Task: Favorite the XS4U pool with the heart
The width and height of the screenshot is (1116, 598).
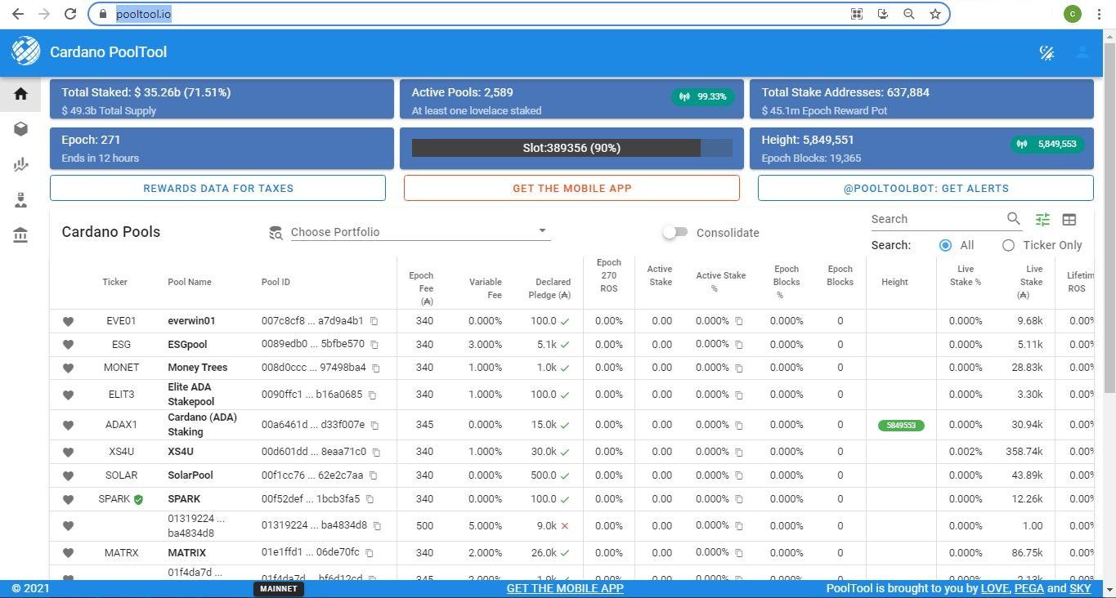Action: [68, 452]
